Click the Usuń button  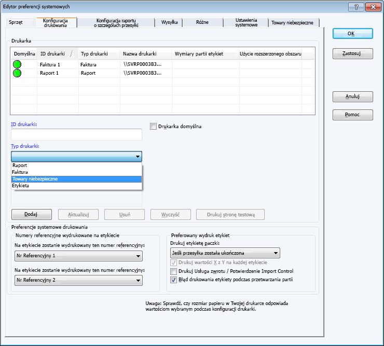tap(125, 215)
